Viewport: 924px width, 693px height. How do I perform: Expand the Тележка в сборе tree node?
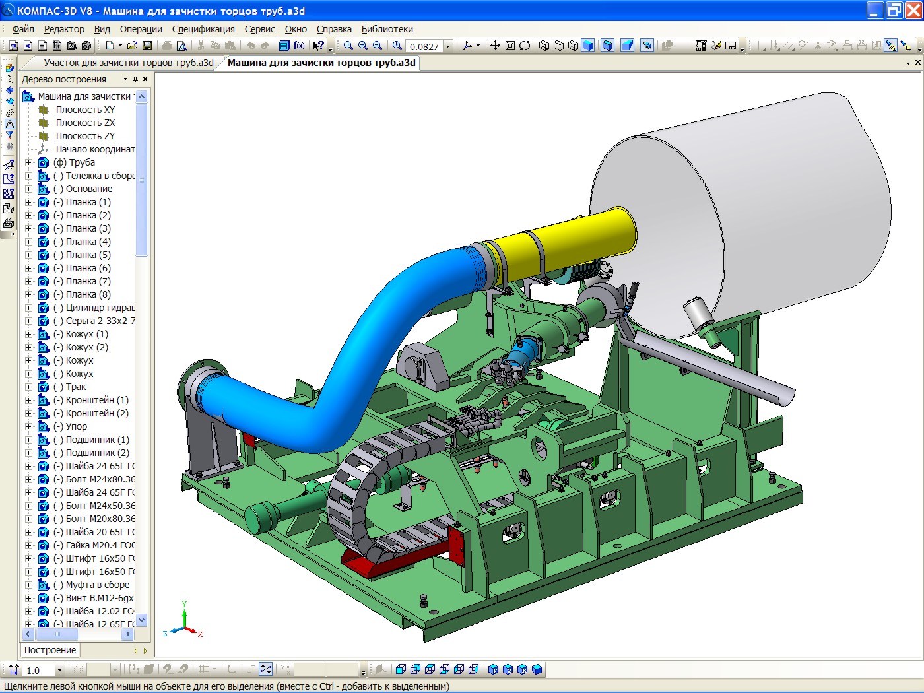tap(28, 176)
